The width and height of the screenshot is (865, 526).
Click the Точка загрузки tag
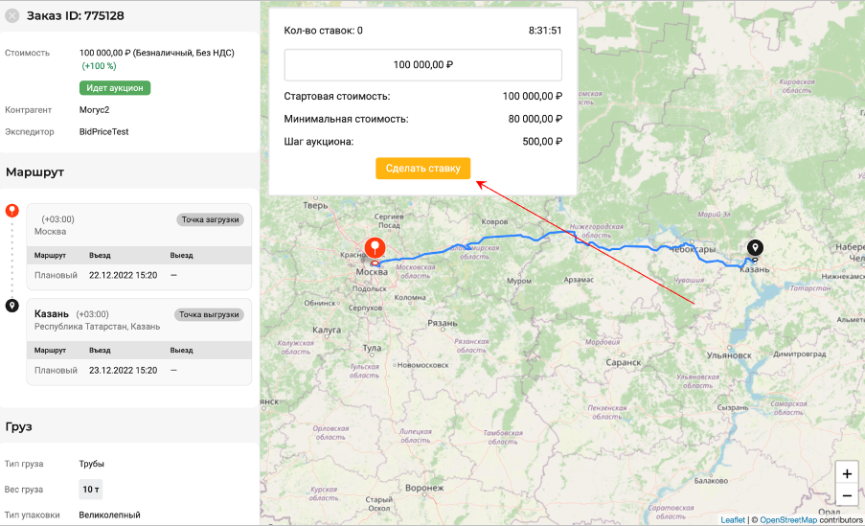point(210,219)
